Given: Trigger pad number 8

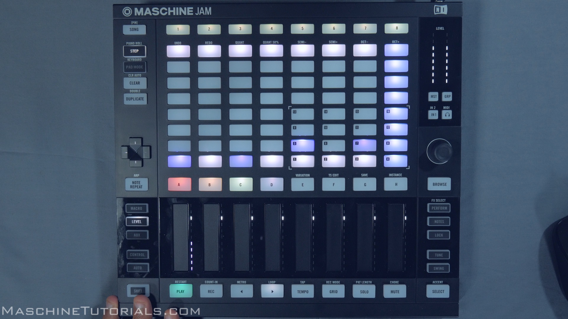Looking at the screenshot, I should click(x=396, y=145).
